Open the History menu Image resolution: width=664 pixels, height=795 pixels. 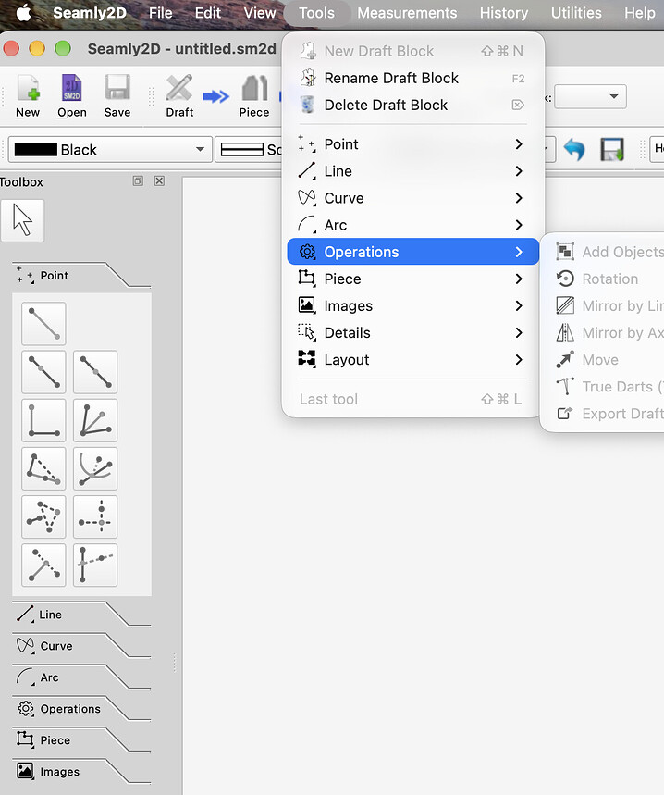[504, 13]
